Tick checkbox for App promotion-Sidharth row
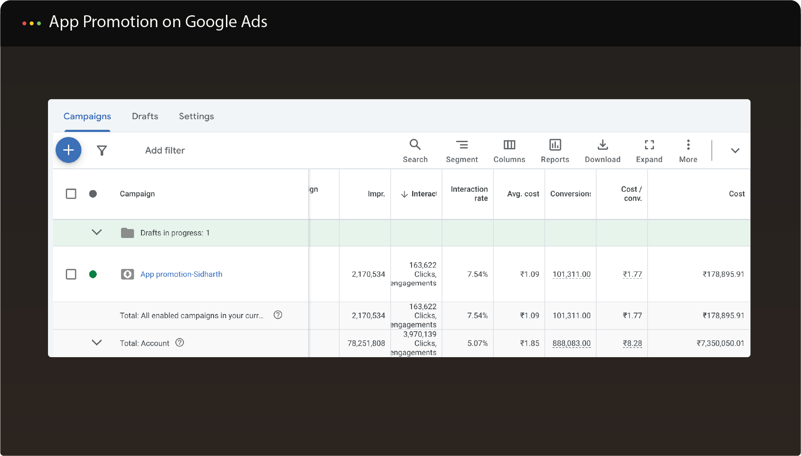The image size is (801, 456). click(71, 274)
